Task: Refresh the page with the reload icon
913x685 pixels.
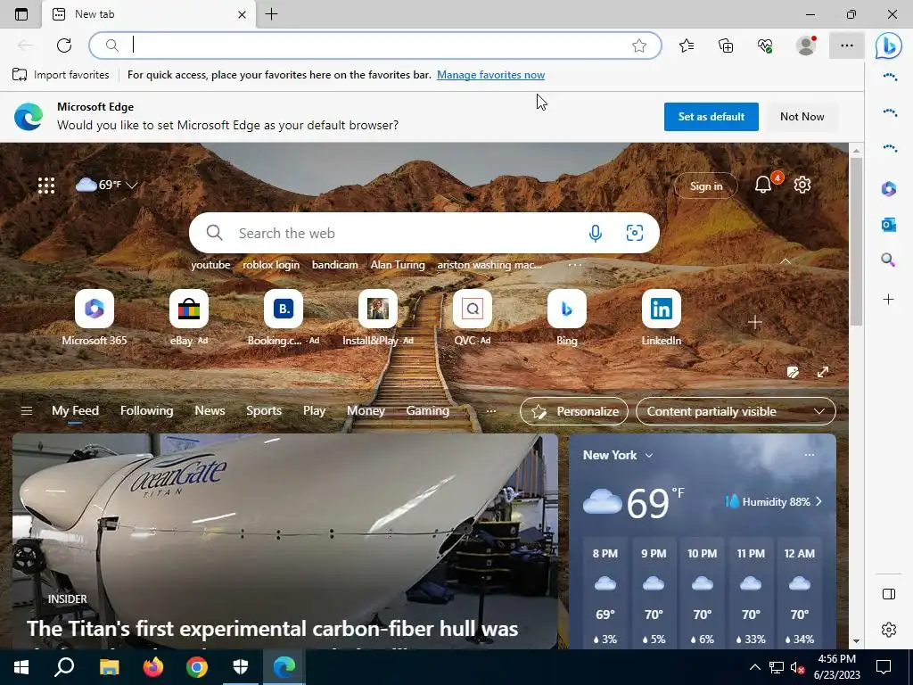Action: [64, 45]
